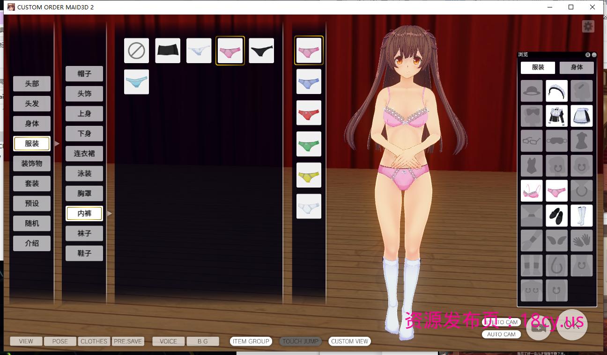Pick the blue color variant swatch
Image resolution: width=607 pixels, height=355 pixels.
coord(309,81)
